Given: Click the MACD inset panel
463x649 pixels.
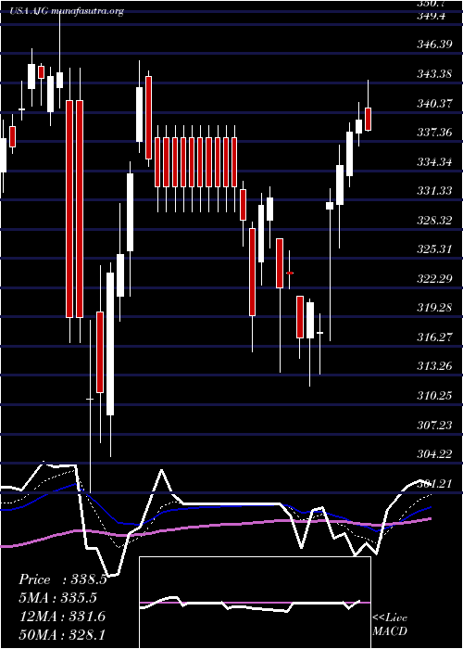Looking at the screenshot, I should point(255,603).
